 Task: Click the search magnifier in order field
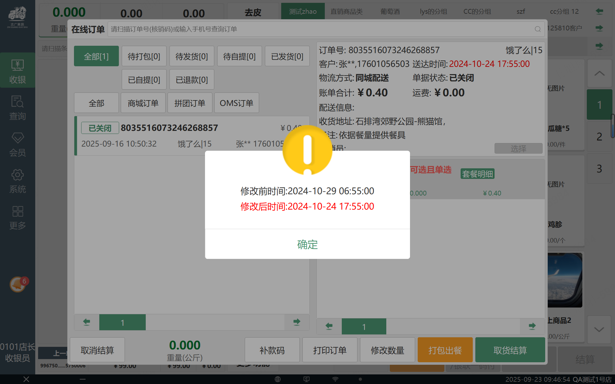click(x=537, y=29)
